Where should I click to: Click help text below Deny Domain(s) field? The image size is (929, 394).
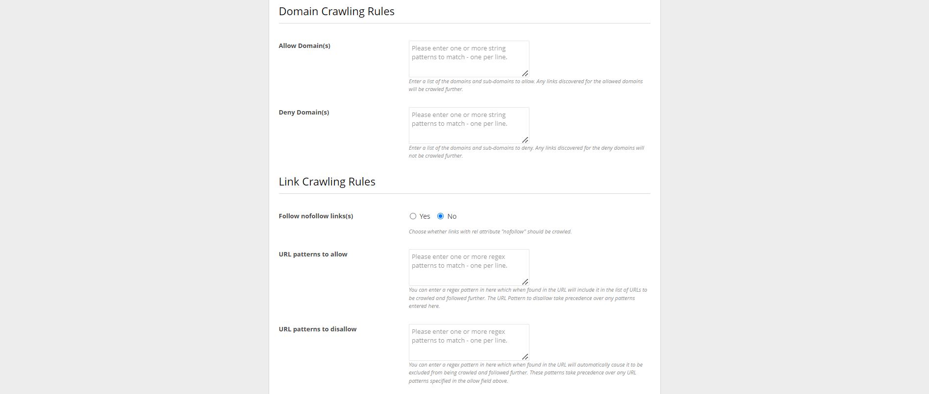526,152
